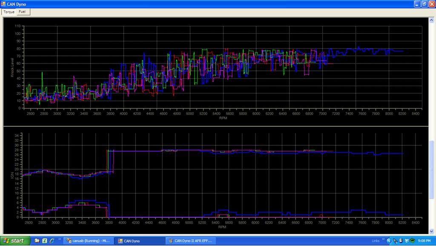Click the mobile device icon in the tray
The width and height of the screenshot is (436, 246).
[402, 241]
